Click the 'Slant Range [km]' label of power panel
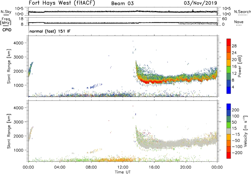The height and width of the screenshot is (174, 251). click(x=9, y=66)
